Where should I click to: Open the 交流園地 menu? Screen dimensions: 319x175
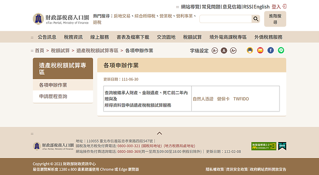[x=166, y=37]
